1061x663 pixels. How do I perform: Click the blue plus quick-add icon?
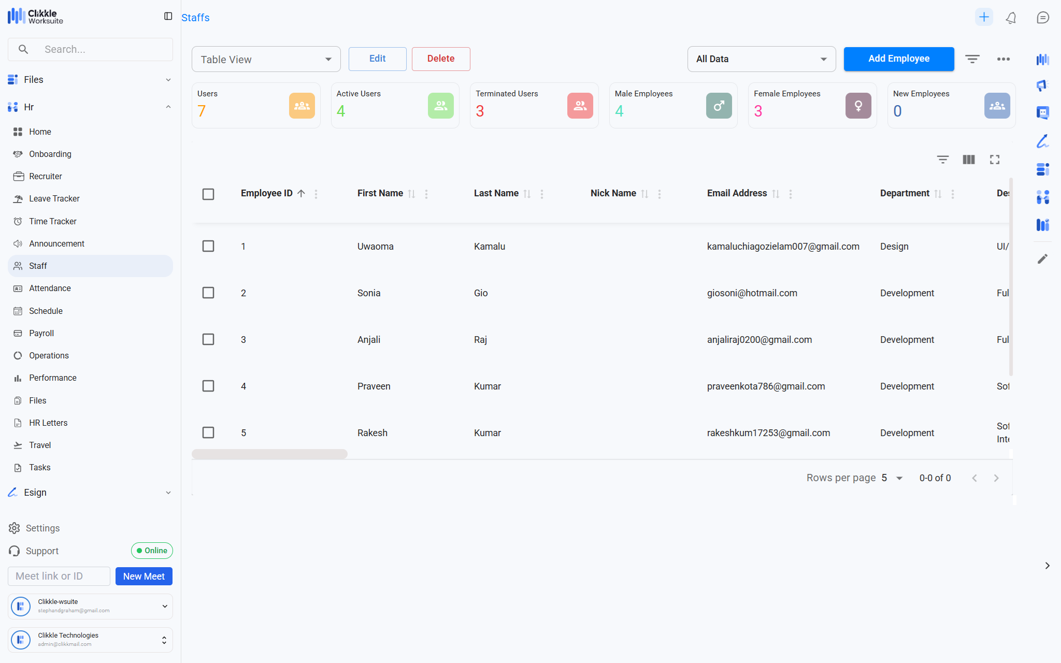point(983,17)
